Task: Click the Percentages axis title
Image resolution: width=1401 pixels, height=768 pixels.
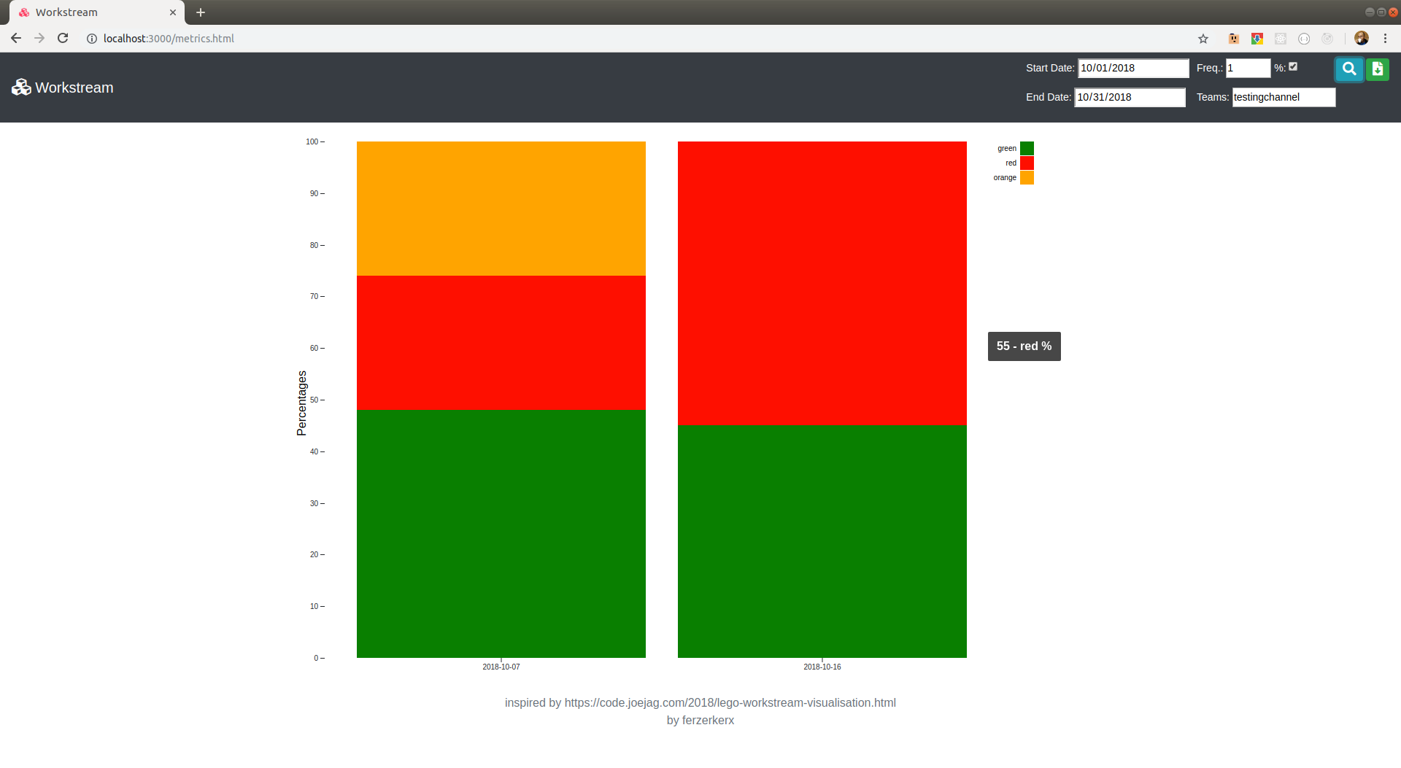Action: click(301, 403)
